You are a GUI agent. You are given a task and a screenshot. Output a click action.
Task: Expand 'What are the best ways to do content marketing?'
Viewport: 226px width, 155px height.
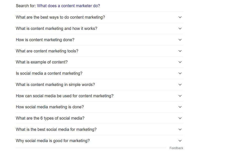(x=180, y=17)
